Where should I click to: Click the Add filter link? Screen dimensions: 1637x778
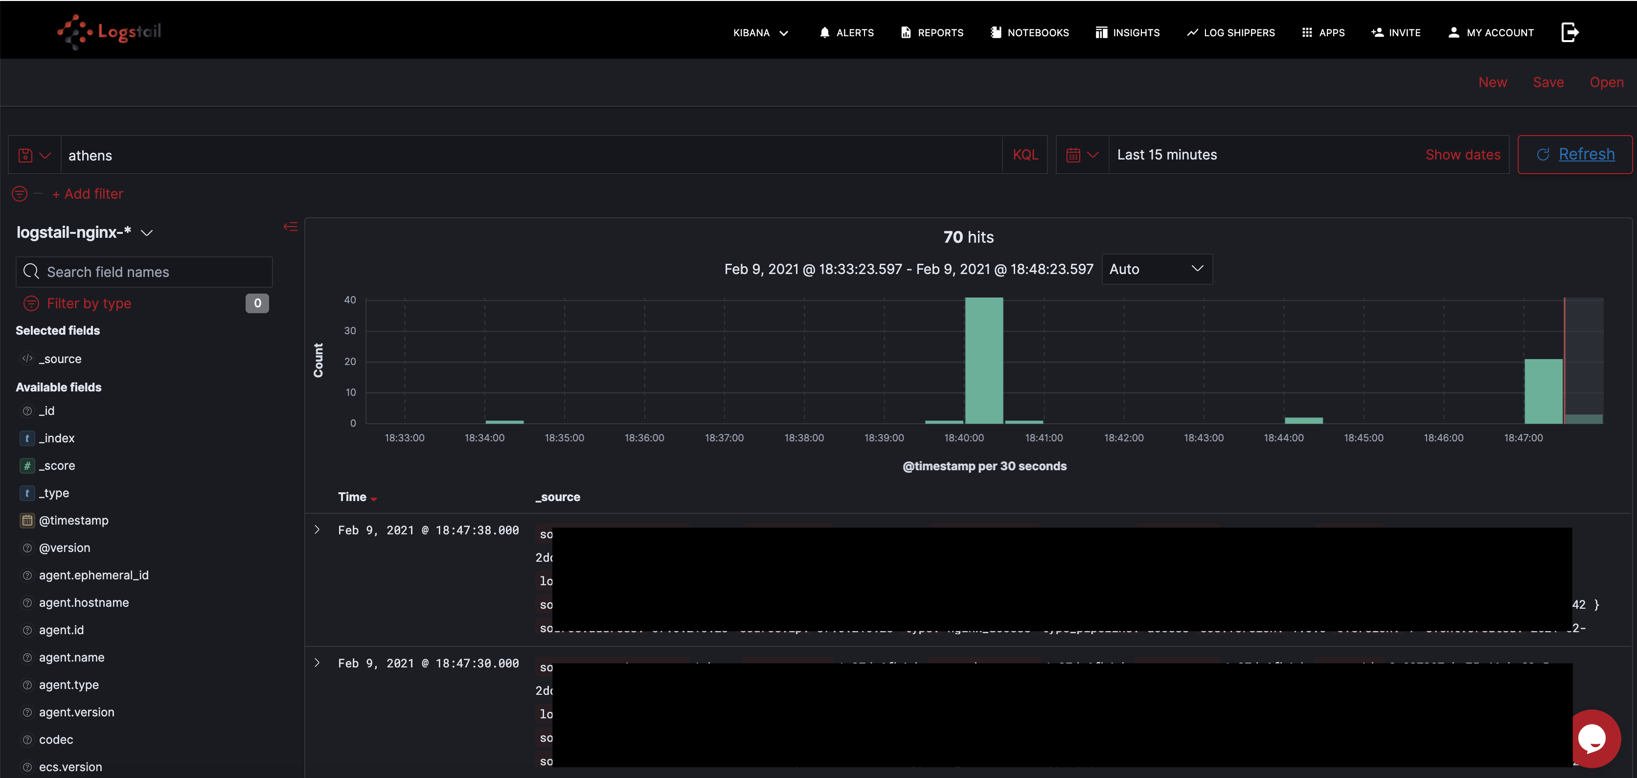[88, 194]
